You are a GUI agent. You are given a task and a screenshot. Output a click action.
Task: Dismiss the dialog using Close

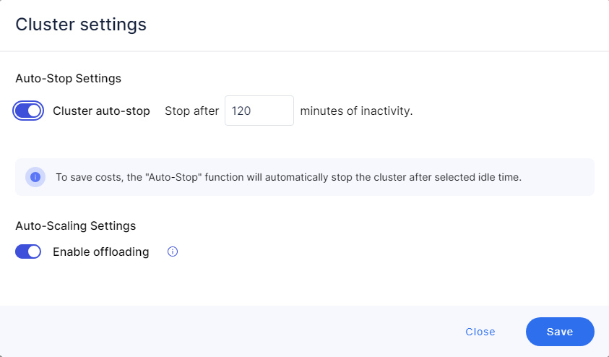pyautogui.click(x=480, y=332)
